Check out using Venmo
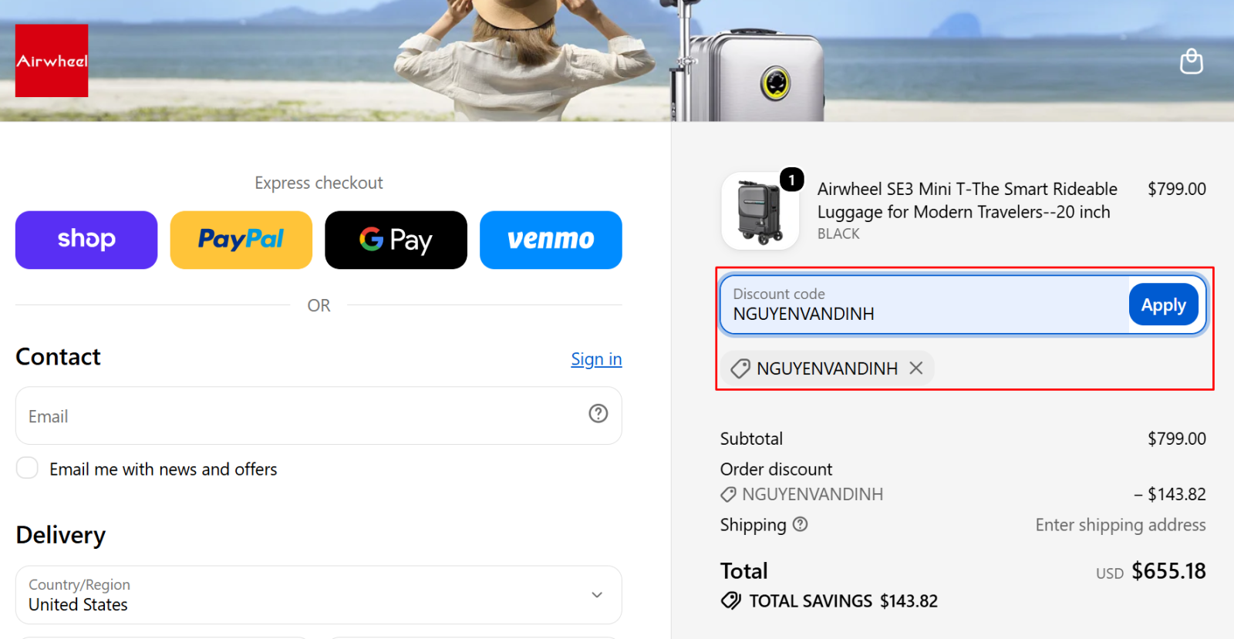 click(x=551, y=240)
